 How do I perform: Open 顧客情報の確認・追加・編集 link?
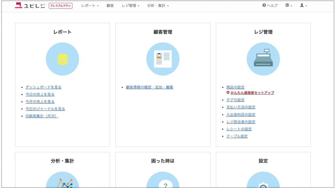click(x=150, y=87)
